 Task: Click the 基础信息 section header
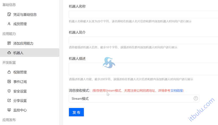pyautogui.click(x=9, y=5)
